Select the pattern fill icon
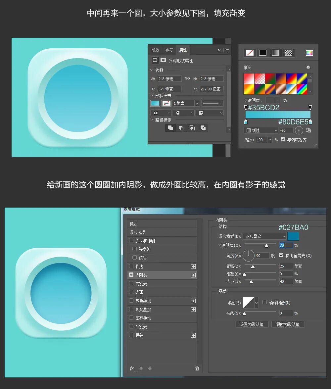The width and height of the screenshot is (331, 389). click(289, 53)
